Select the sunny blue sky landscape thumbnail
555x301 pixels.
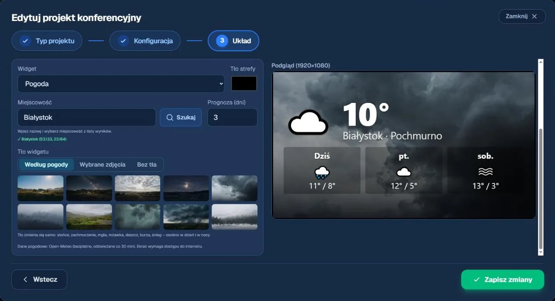41,188
